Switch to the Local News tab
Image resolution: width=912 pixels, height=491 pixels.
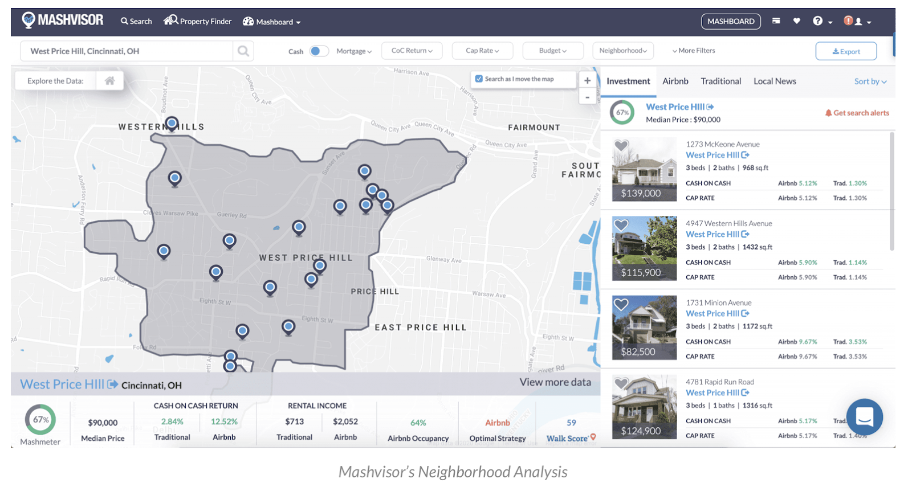(x=775, y=81)
